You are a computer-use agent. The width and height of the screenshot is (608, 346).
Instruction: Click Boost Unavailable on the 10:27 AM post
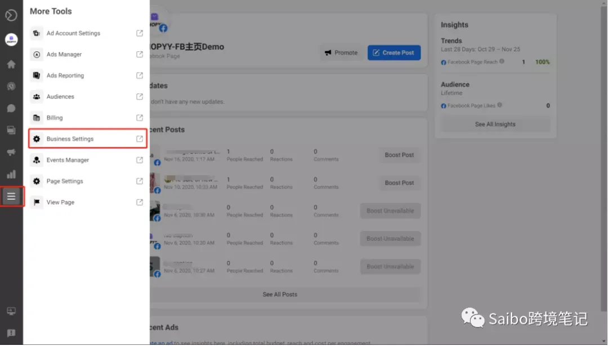pos(391,267)
